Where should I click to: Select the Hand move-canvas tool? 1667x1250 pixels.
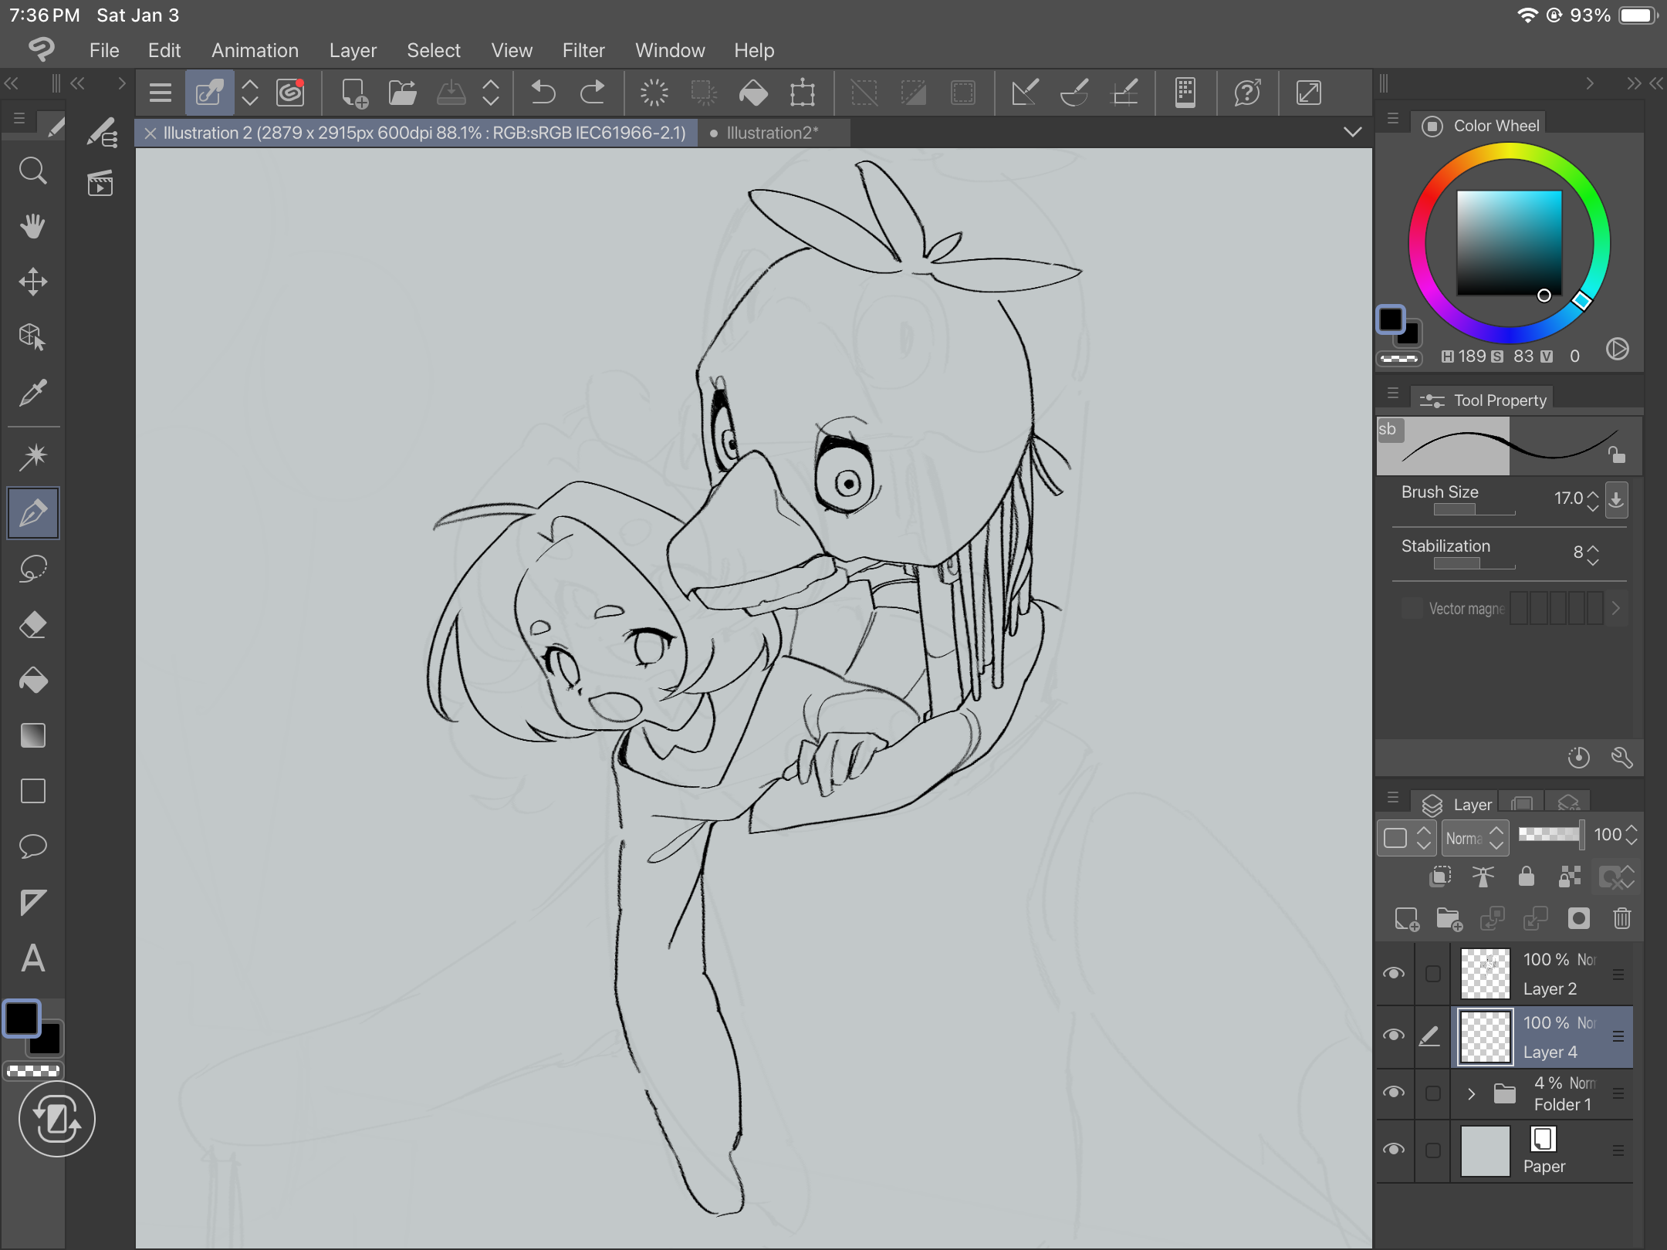[x=33, y=226]
